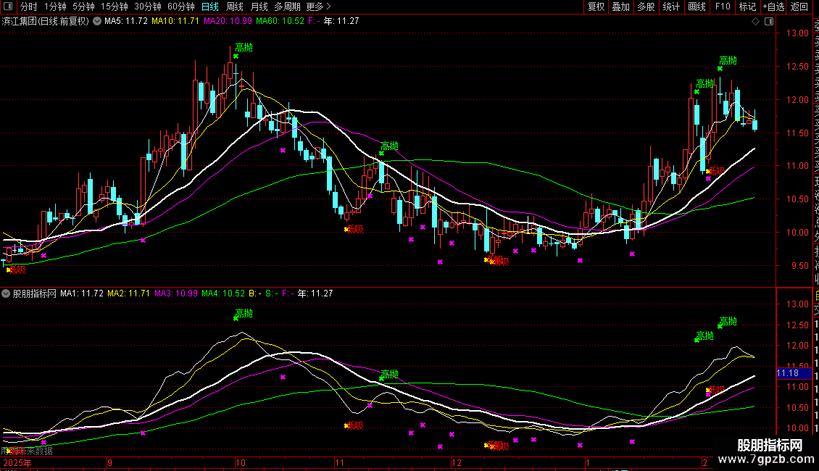
Task: Toggle the right side panel icon
Action: [768, 21]
